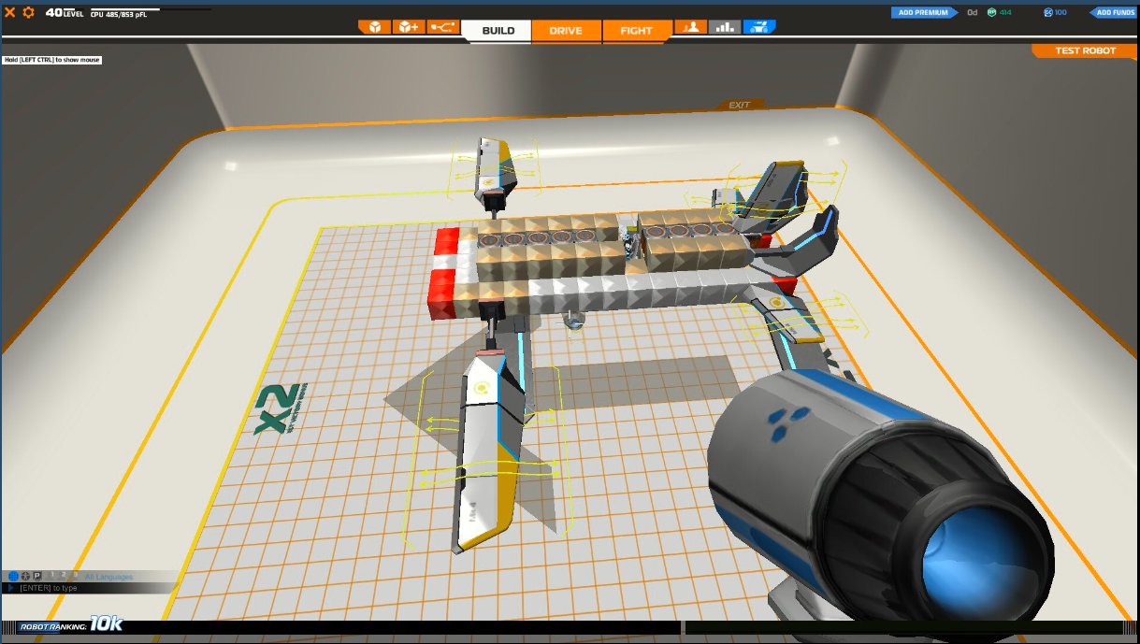
Task: Click the chat input field
Action: [94, 588]
